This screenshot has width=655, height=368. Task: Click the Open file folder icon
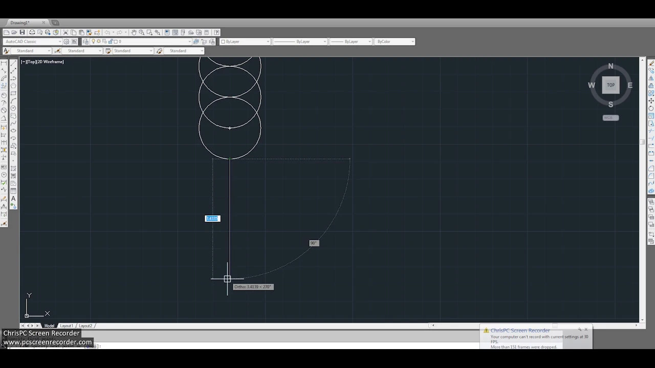coord(14,32)
